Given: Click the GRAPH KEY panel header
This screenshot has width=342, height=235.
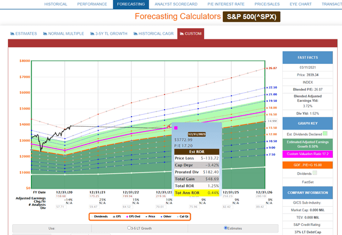Looking at the screenshot, I should tap(308, 124).
